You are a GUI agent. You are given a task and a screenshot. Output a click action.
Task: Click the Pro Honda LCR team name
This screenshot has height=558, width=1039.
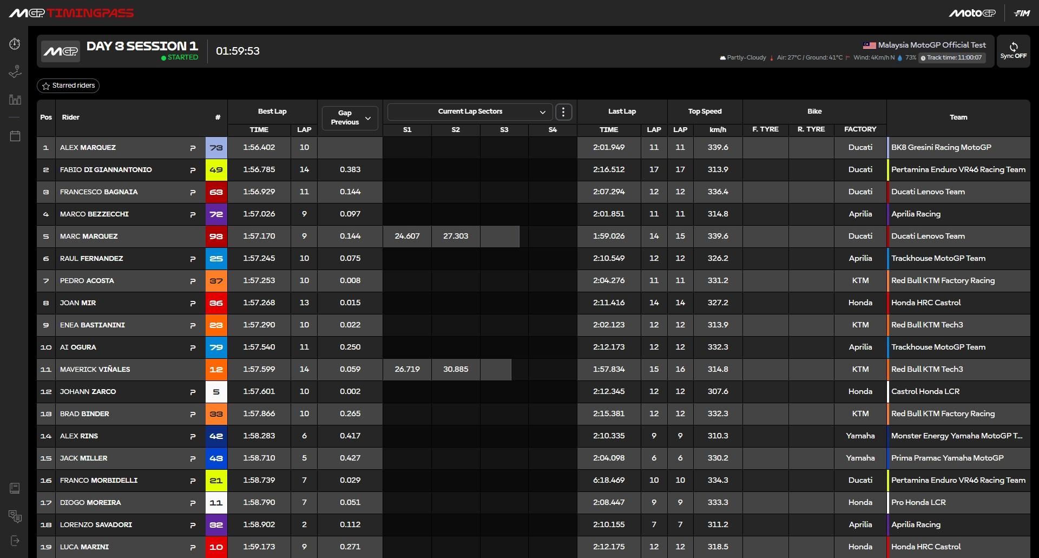tap(918, 503)
